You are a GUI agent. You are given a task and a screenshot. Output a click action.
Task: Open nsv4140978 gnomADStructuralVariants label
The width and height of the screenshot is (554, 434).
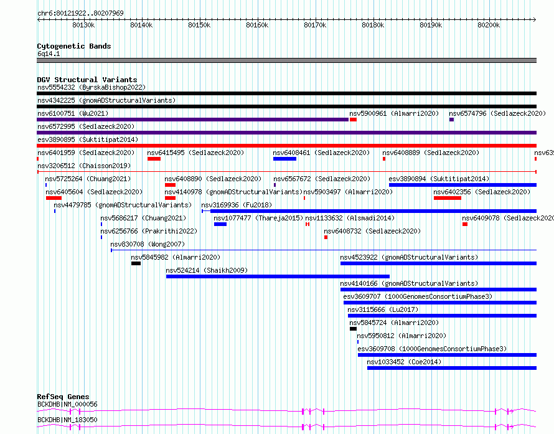tap(233, 192)
